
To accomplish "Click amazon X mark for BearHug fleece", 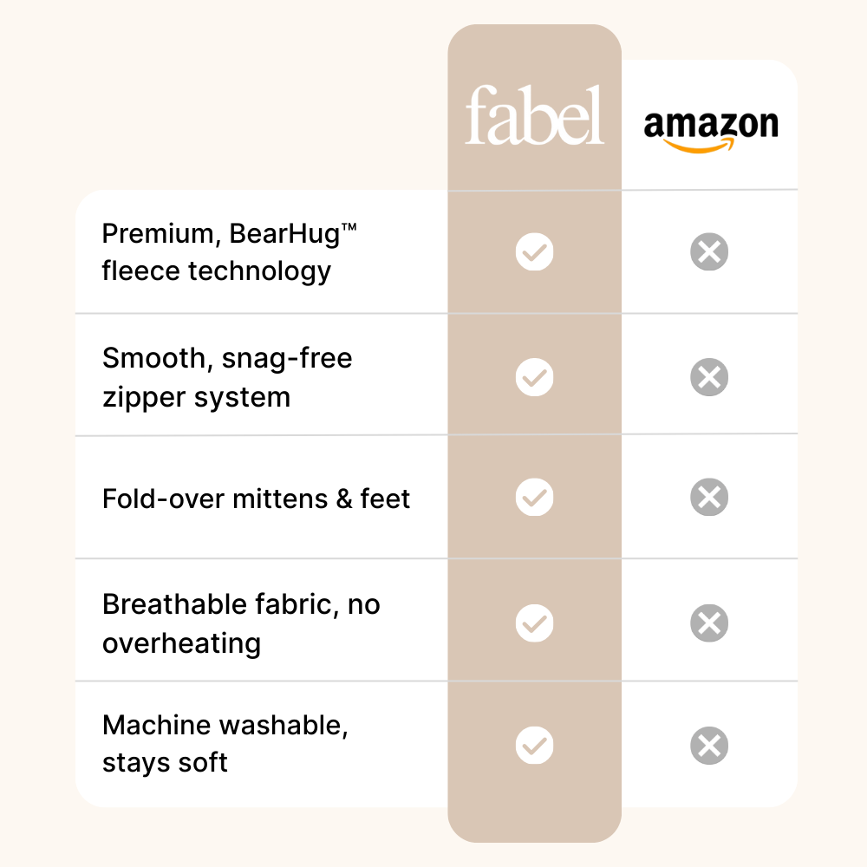I will (x=709, y=252).
